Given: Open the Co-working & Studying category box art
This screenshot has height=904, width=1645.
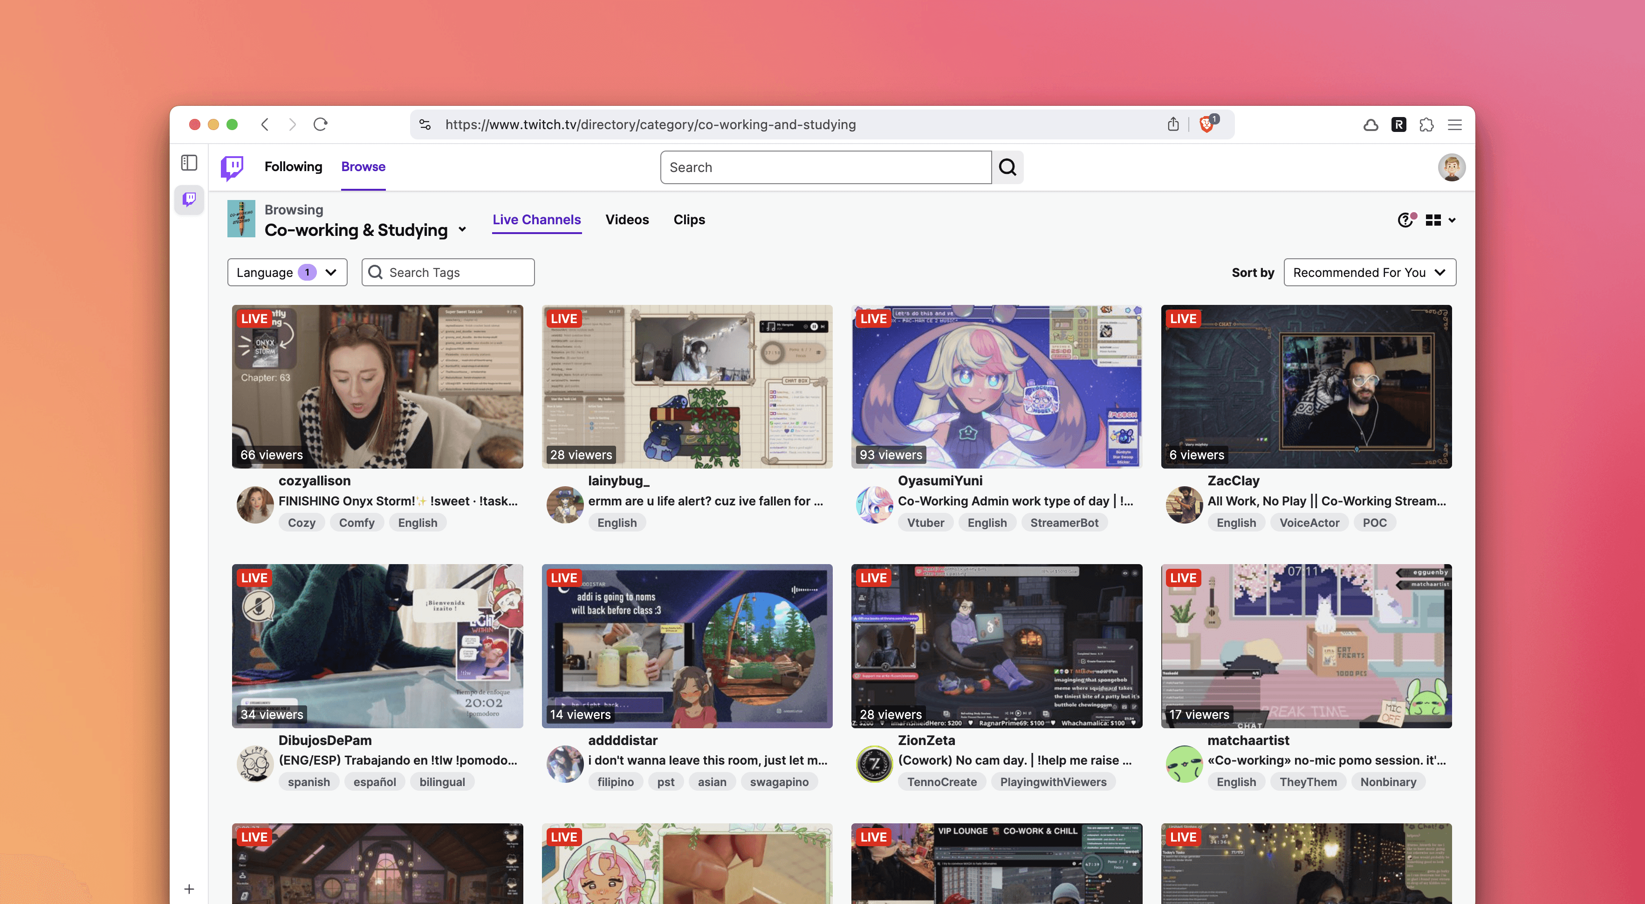Looking at the screenshot, I should click(x=241, y=219).
